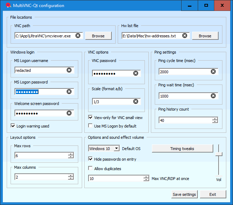Click the Exit button
The height and width of the screenshot is (205, 233).
click(x=213, y=194)
